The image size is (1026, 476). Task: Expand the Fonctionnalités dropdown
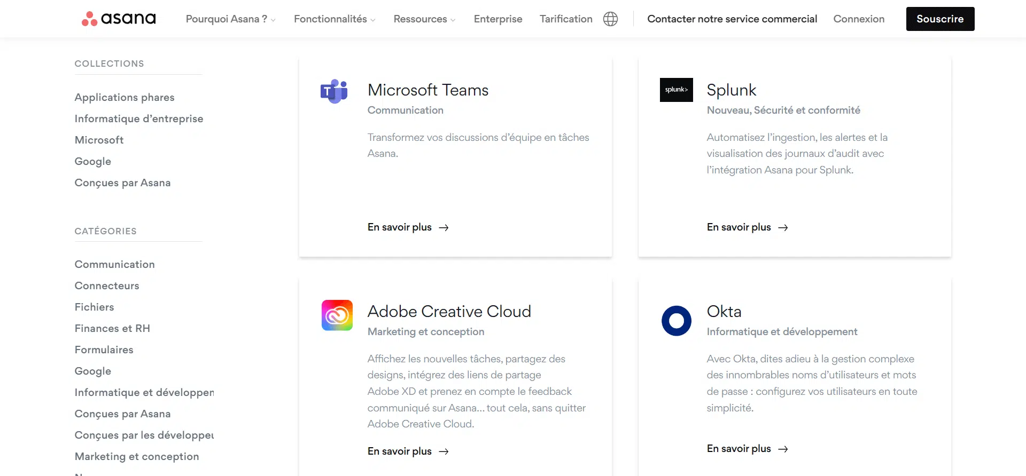click(335, 19)
